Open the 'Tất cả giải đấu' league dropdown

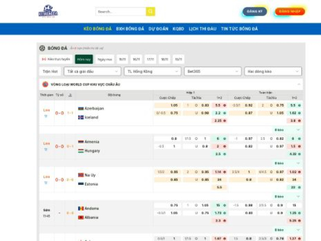click(x=92, y=71)
